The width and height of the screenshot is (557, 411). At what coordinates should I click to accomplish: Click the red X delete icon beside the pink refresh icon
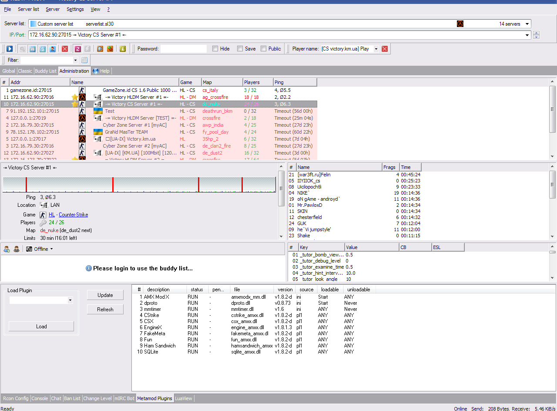click(x=65, y=49)
